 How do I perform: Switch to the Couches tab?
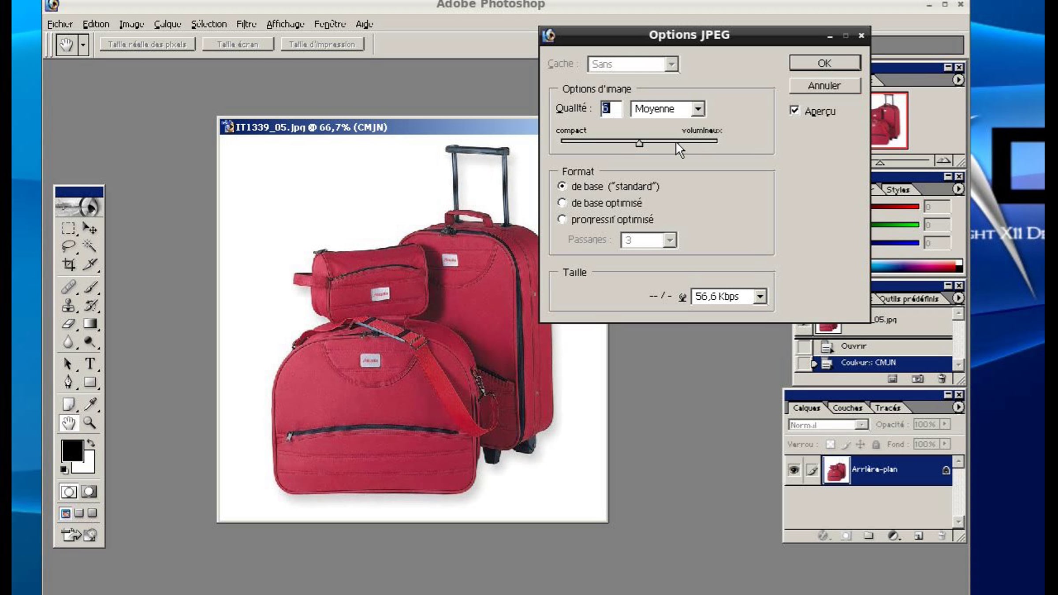pyautogui.click(x=847, y=408)
